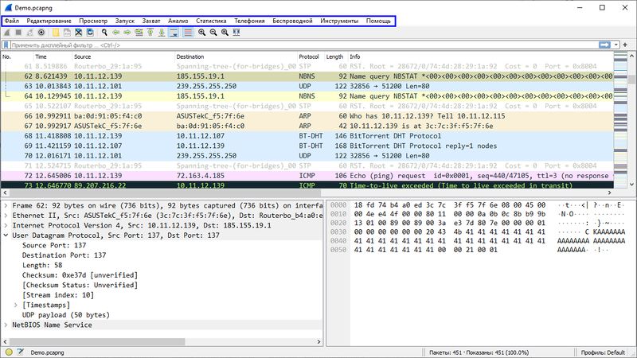
Task: Expand the Ethernet II details node
Action: click(6, 216)
